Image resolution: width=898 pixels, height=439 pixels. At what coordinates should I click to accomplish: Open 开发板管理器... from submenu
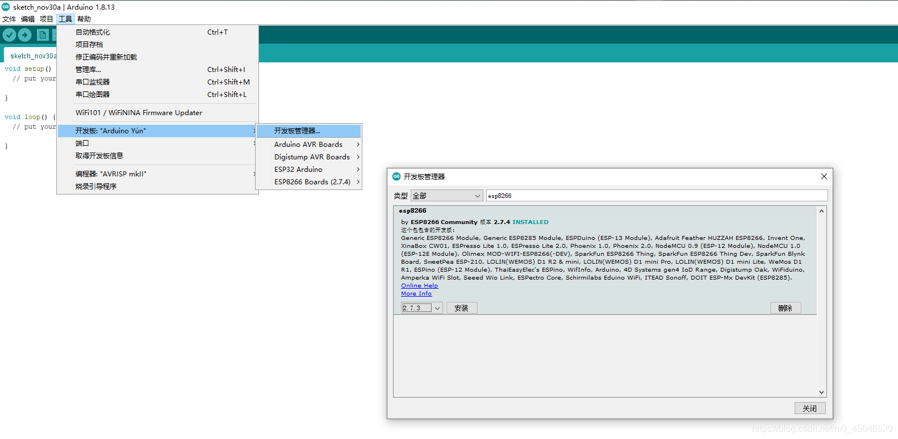tap(308, 131)
